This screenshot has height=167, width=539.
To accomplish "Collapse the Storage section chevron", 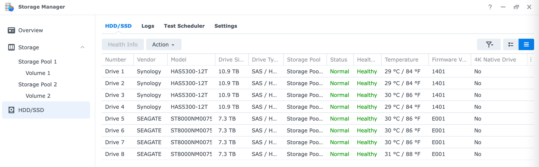I will pos(82,47).
